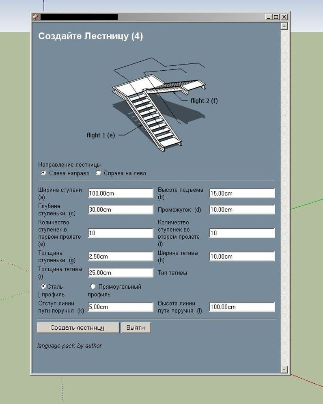Screen dimensions: 323x404
Task: Click the 'Глубина ступеньки (c)' input field
Action: tap(121, 210)
